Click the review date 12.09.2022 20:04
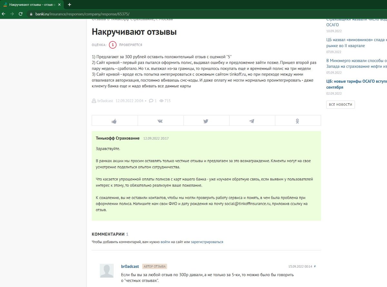 pos(129,101)
